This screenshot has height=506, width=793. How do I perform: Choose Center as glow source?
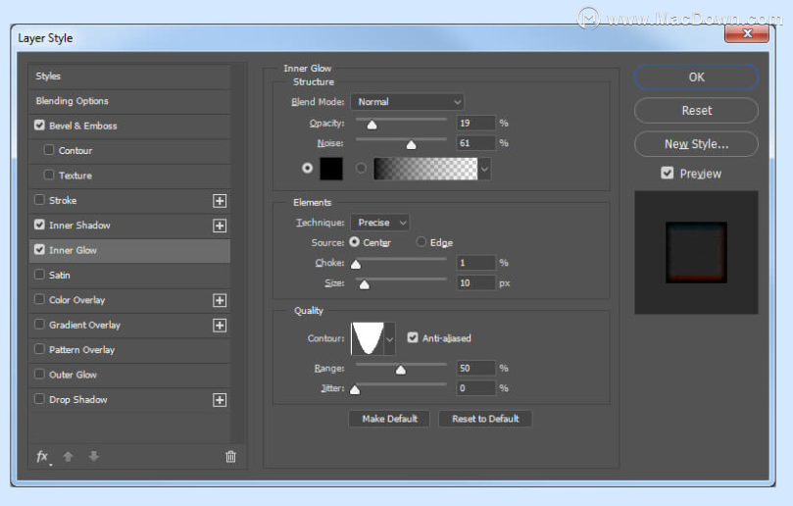pos(355,242)
